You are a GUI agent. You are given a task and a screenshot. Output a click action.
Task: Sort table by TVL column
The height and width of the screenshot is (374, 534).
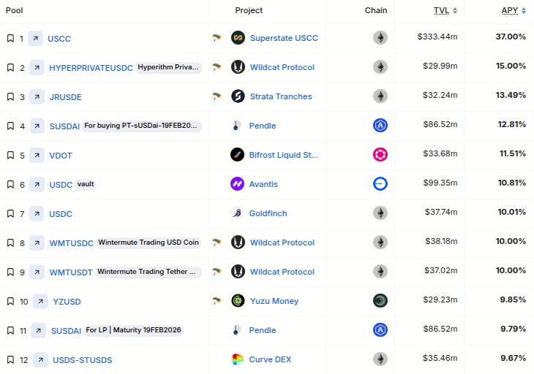[x=445, y=10]
